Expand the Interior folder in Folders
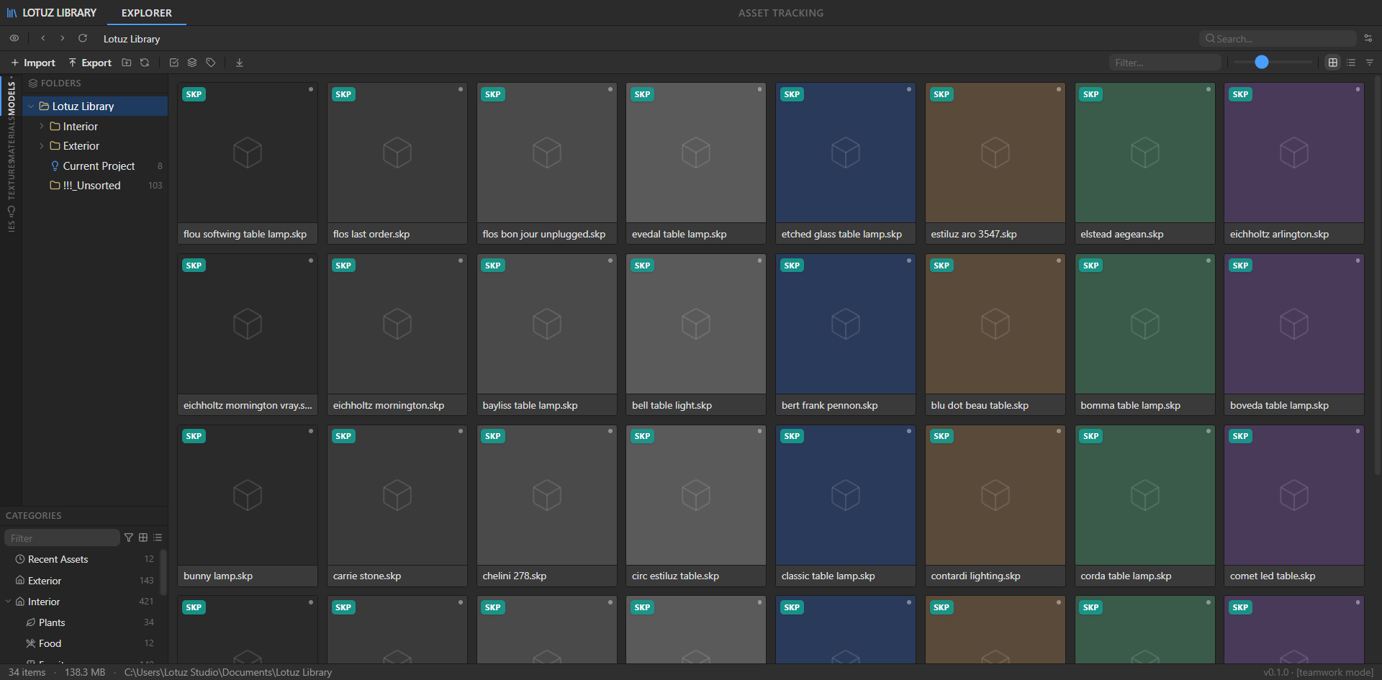Image resolution: width=1382 pixels, height=680 pixels. point(42,126)
